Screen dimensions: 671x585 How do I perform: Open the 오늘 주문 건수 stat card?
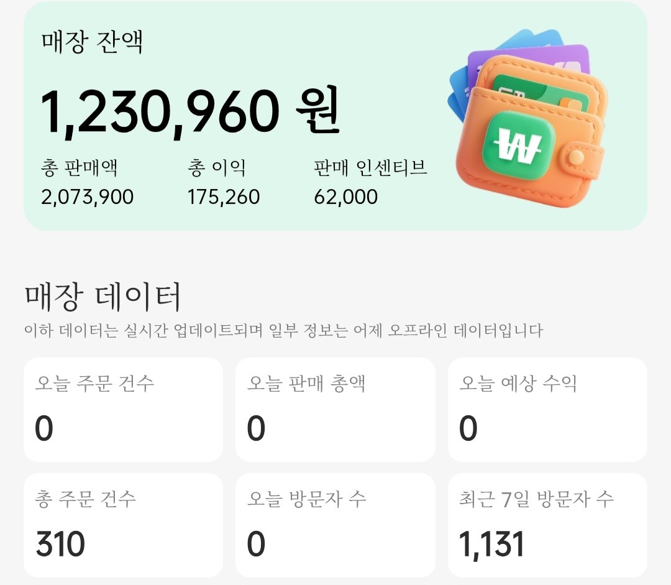(122, 409)
